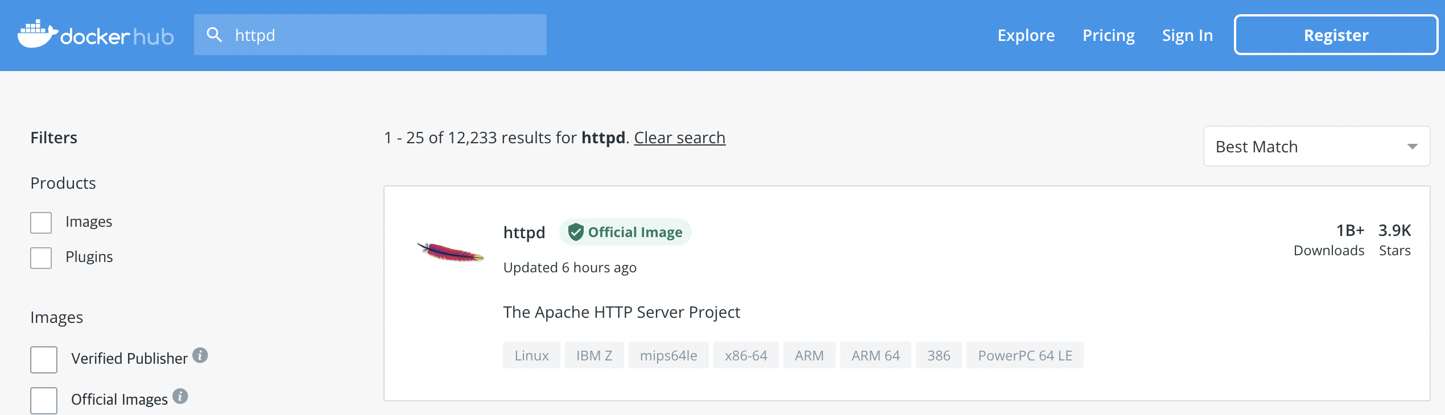This screenshot has height=415, width=1445.
Task: Click the search magnifier icon
Action: (x=214, y=35)
